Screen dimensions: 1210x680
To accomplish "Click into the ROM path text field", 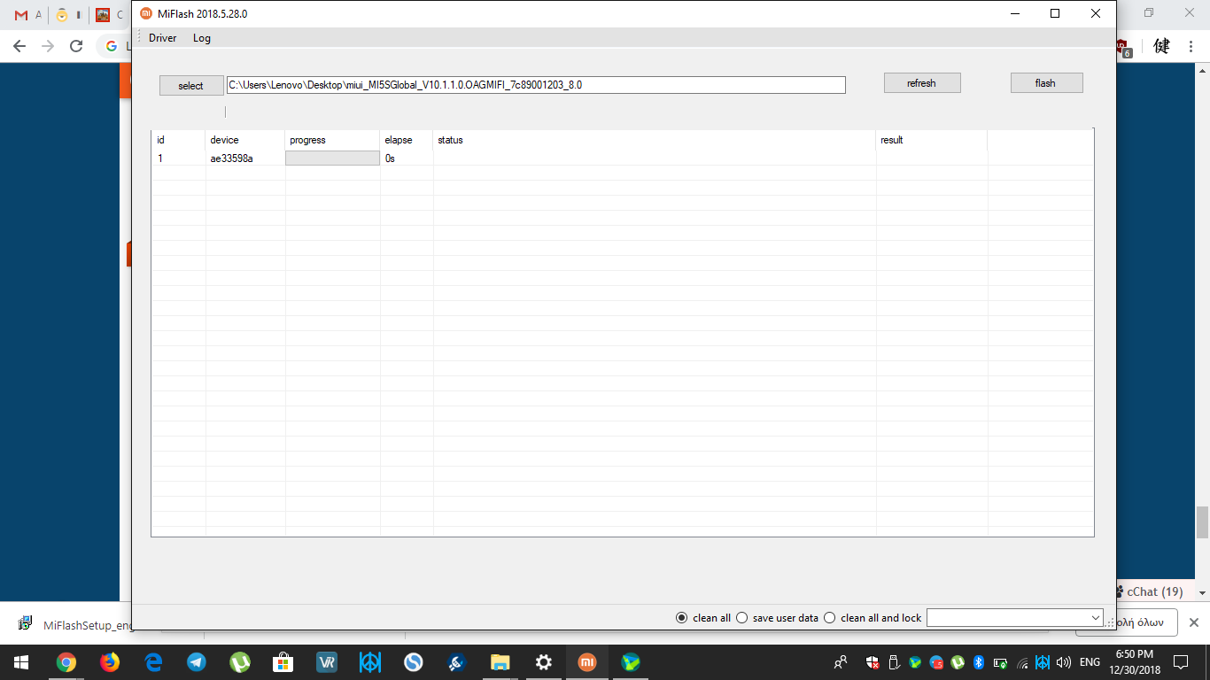I will pyautogui.click(x=536, y=85).
